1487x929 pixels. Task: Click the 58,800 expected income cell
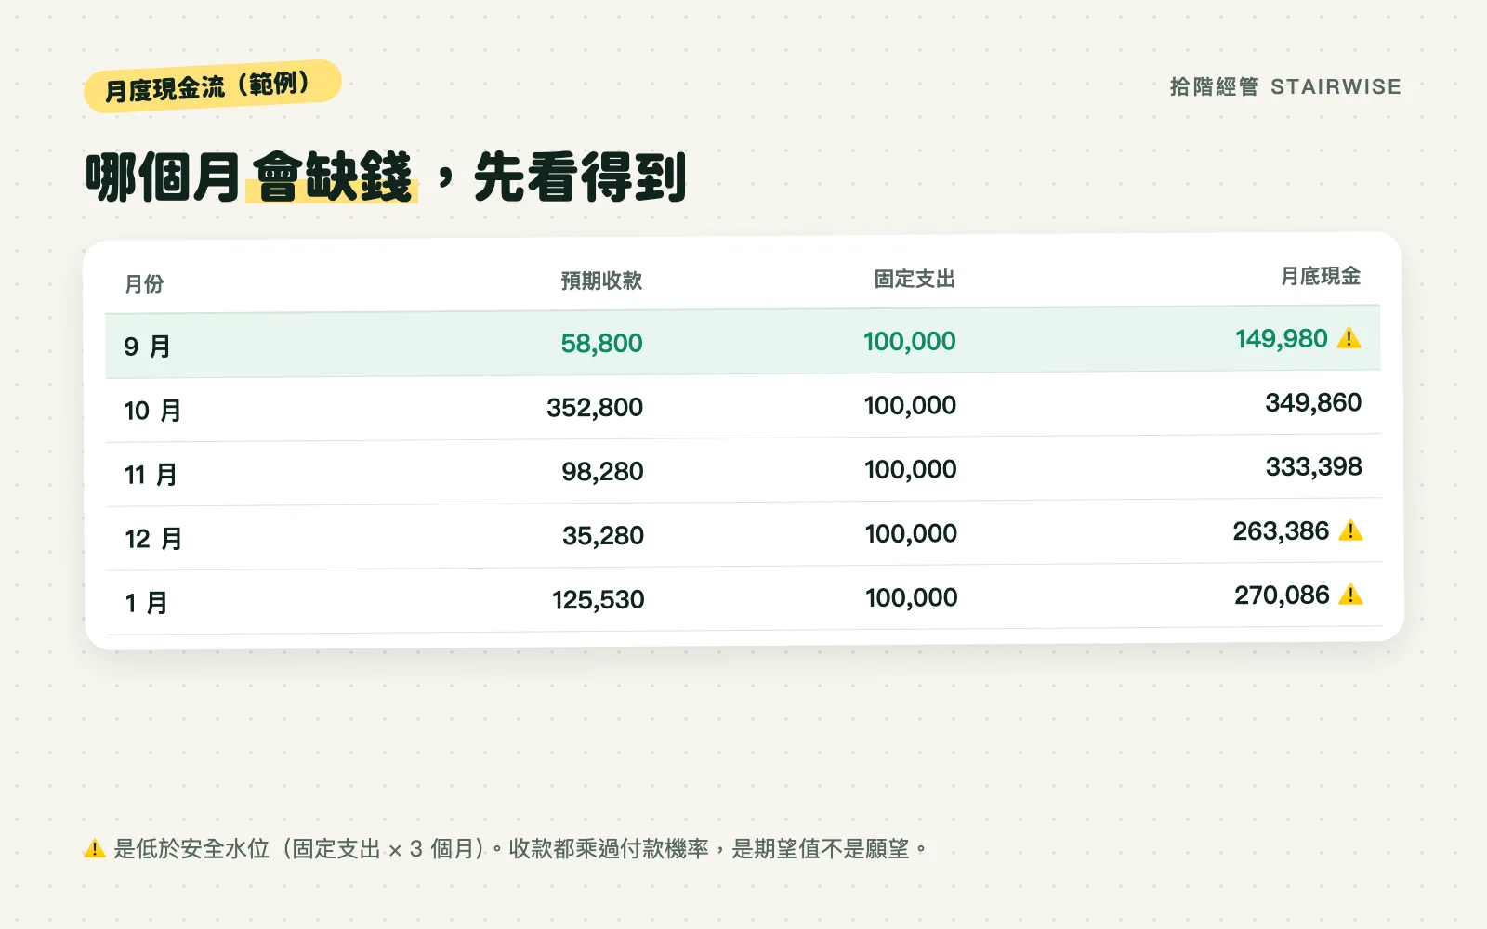click(x=601, y=344)
